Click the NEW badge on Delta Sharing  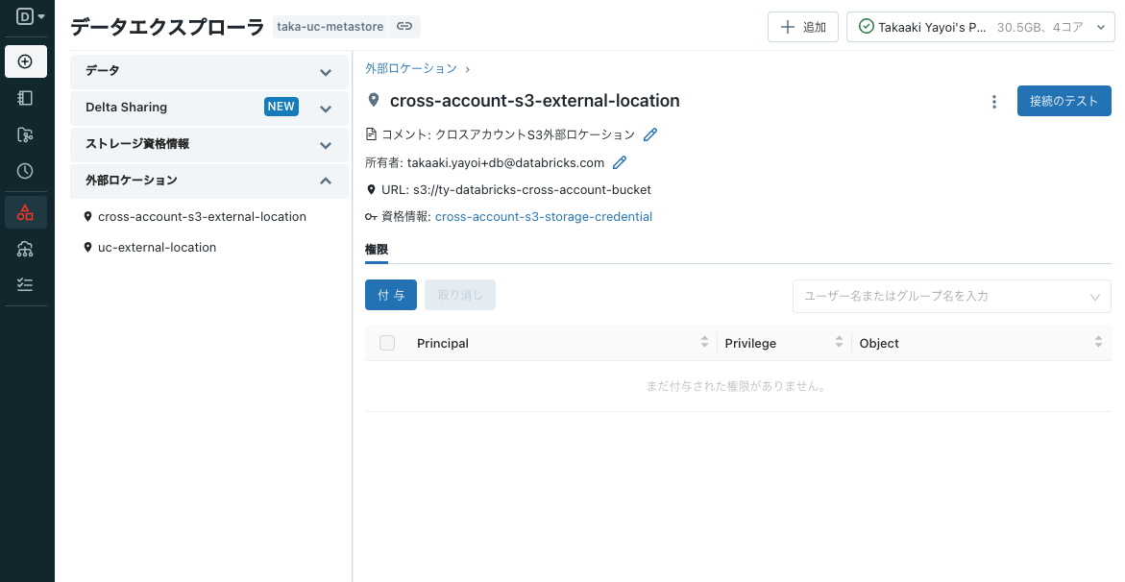281,107
